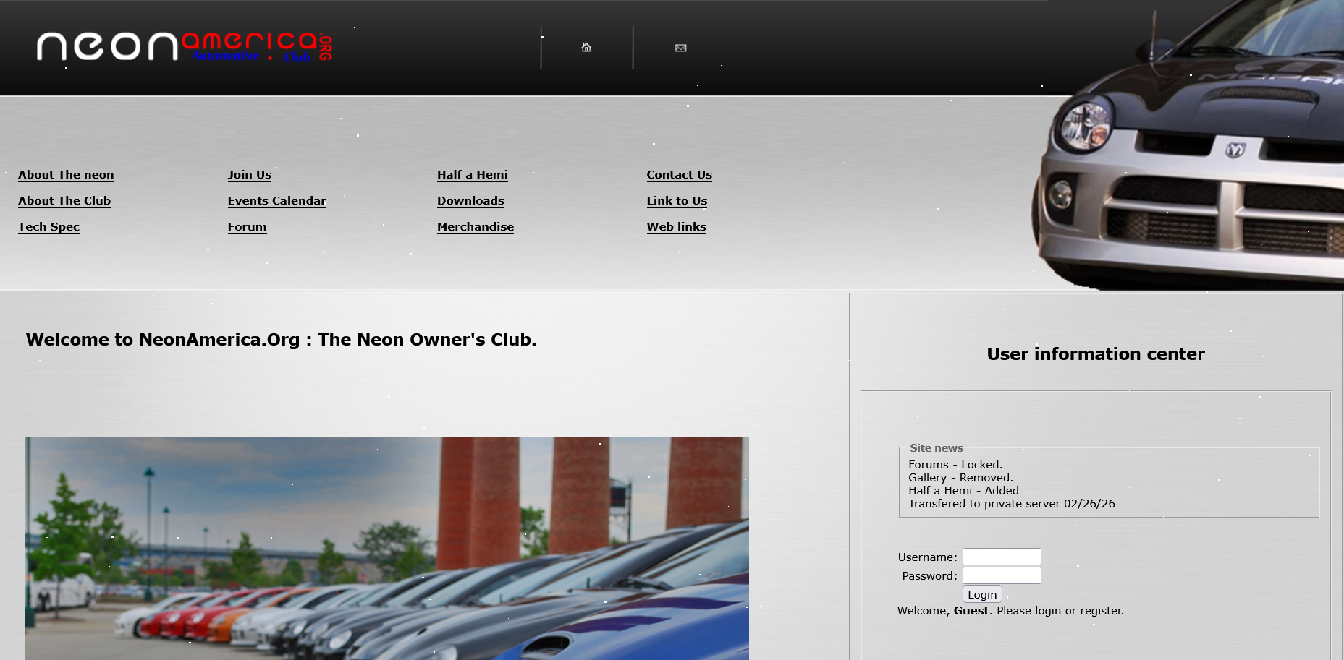Image resolution: width=1344 pixels, height=660 pixels.
Task: Click the Login button
Action: 982,594
